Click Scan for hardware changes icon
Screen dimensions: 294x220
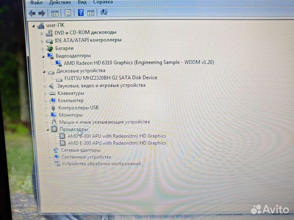click(x=104, y=12)
